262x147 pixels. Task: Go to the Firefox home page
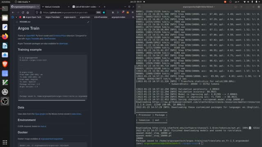tap(28, 12)
